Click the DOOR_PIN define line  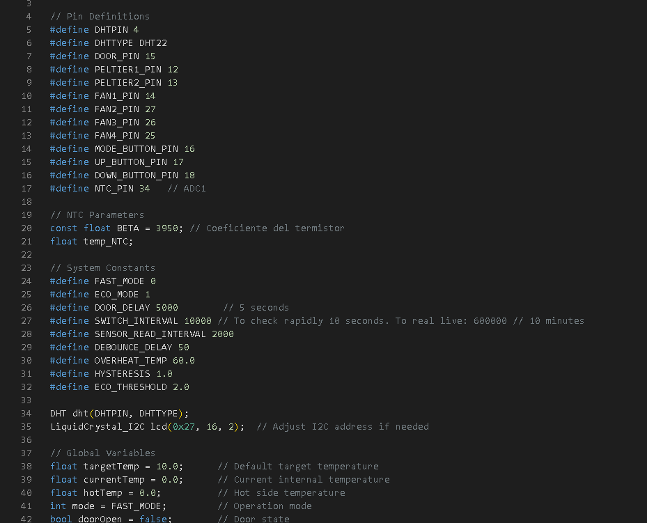point(102,56)
